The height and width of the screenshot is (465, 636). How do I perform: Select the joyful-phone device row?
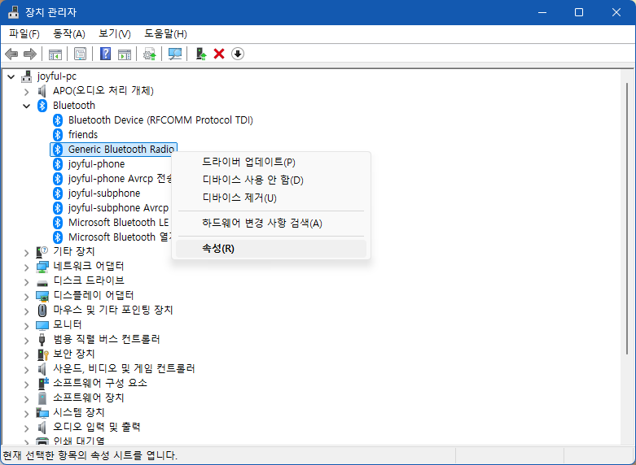[97, 164]
